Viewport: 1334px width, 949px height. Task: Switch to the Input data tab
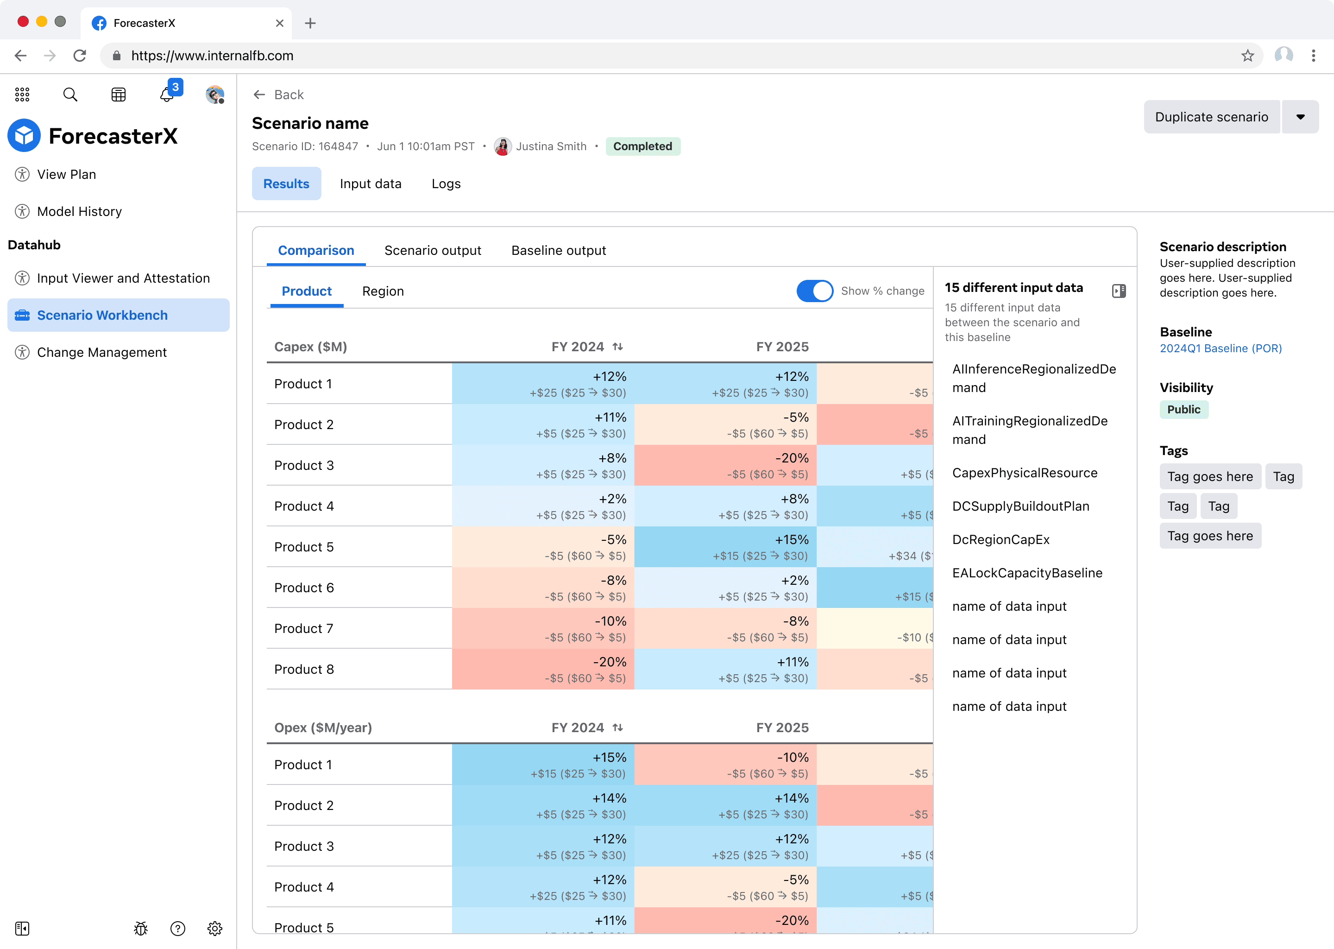[x=370, y=183]
